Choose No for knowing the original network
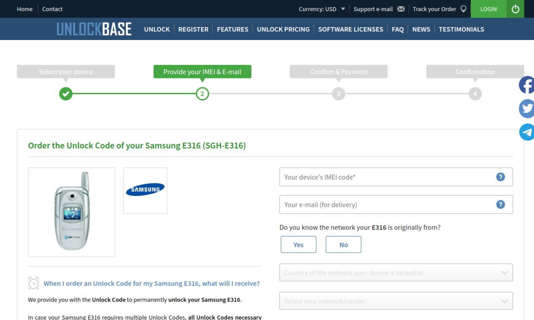Viewport: 534px width, 320px height. pyautogui.click(x=343, y=245)
